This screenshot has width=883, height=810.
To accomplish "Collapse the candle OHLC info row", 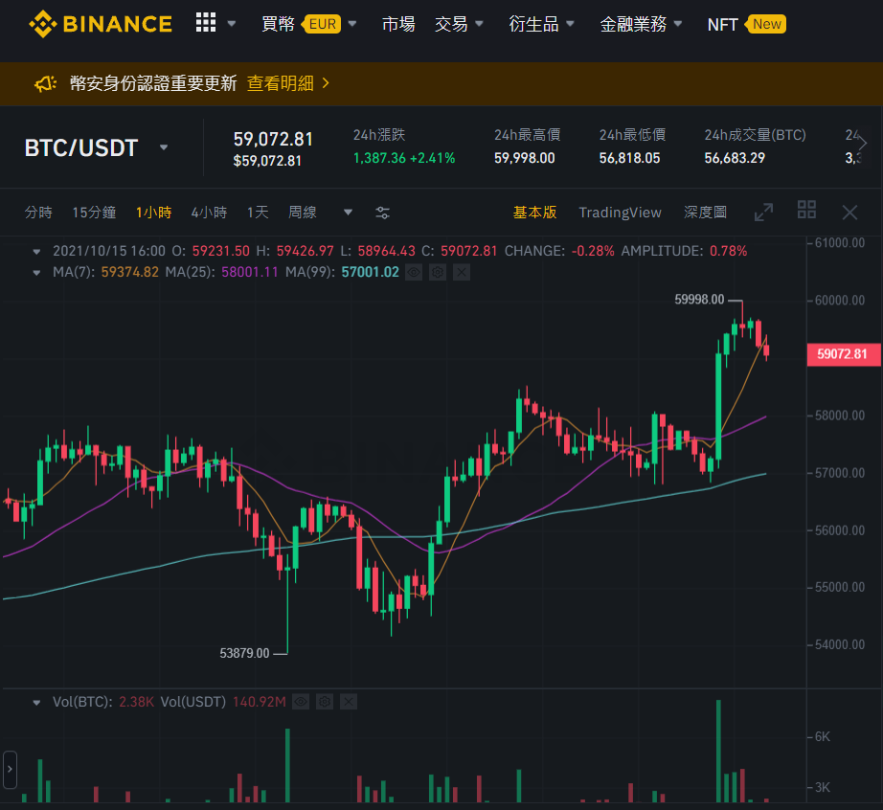I will pos(36,252).
